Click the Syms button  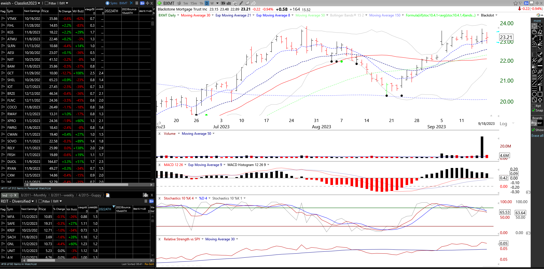pos(111,3)
